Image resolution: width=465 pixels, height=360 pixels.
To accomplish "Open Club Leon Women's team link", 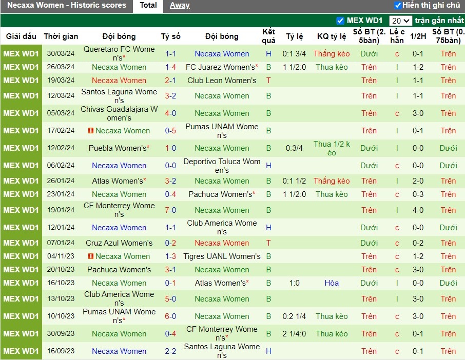I will (222, 81).
